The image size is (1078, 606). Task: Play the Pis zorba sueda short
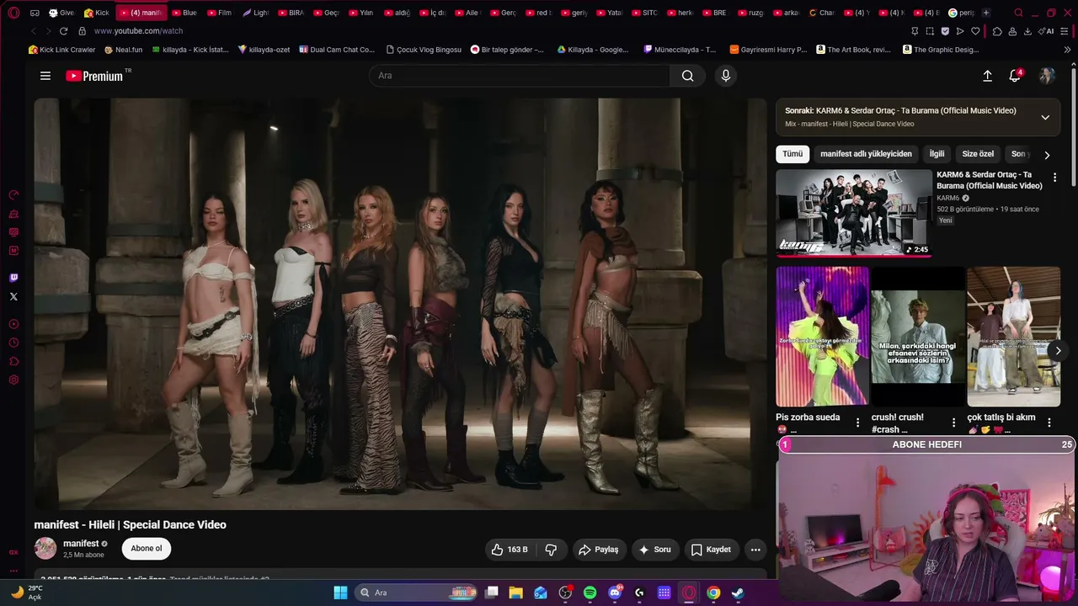tap(822, 337)
